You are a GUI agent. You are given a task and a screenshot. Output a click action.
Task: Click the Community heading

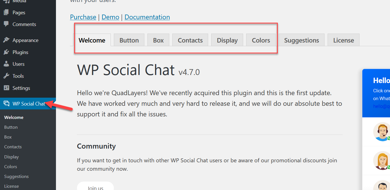pyautogui.click(x=96, y=146)
